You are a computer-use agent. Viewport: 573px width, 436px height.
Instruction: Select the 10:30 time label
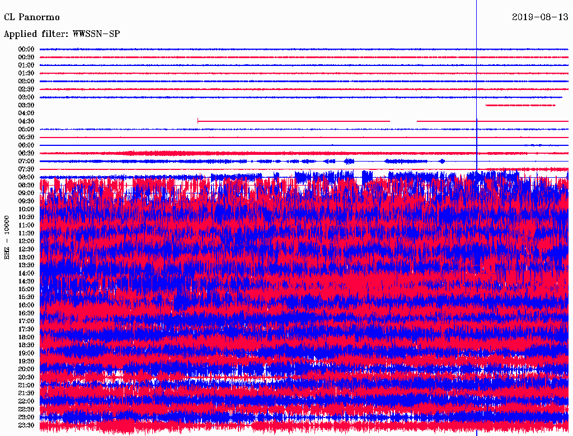pos(26,217)
